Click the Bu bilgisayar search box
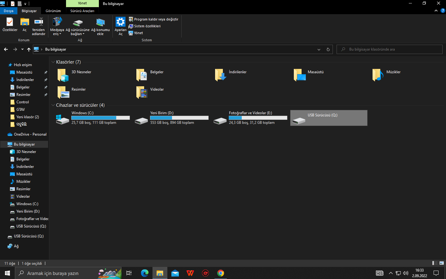This screenshot has width=446, height=279. click(390, 49)
